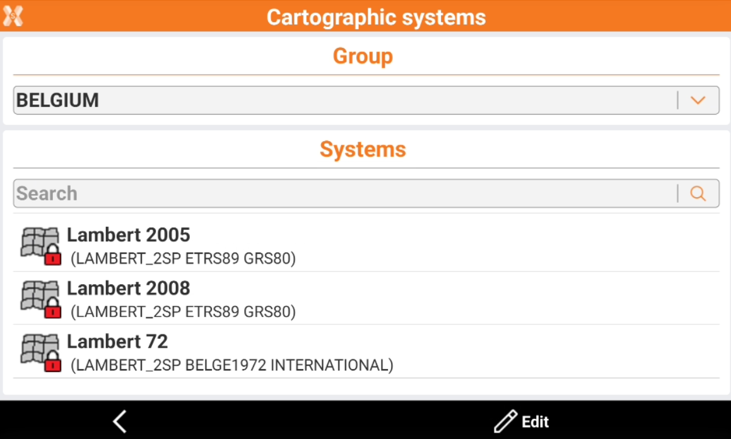Click the X app logo in title bar
The image size is (731, 439).
[x=13, y=16]
